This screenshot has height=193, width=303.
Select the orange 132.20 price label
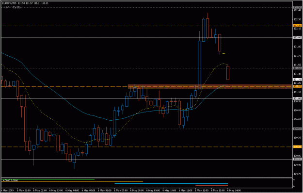(297, 26)
